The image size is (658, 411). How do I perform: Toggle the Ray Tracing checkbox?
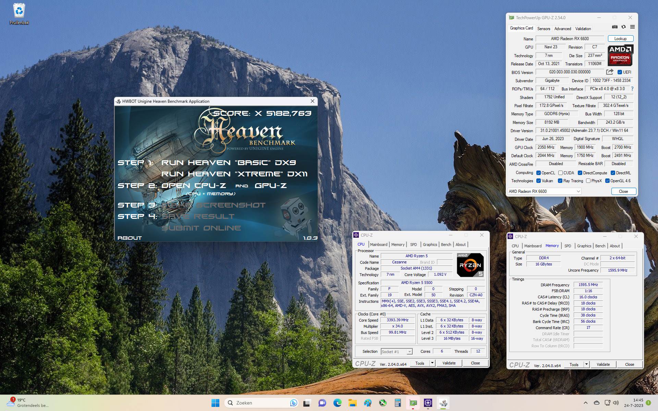(560, 181)
